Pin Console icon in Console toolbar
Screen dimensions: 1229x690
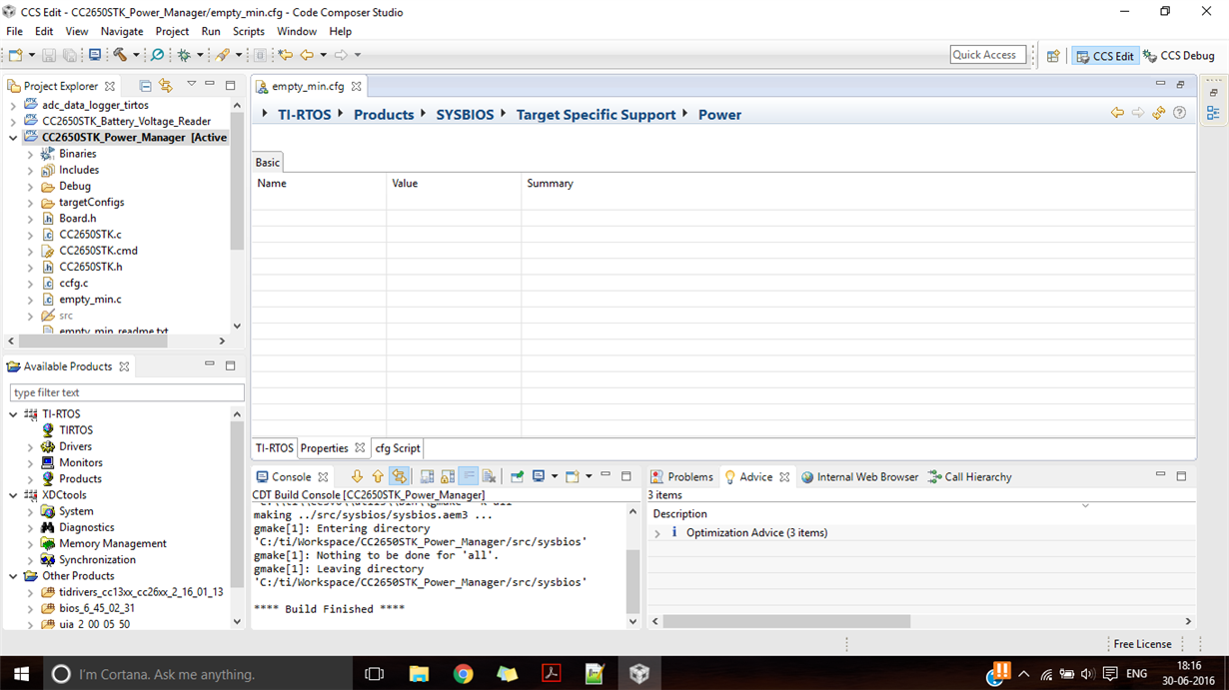tap(517, 477)
